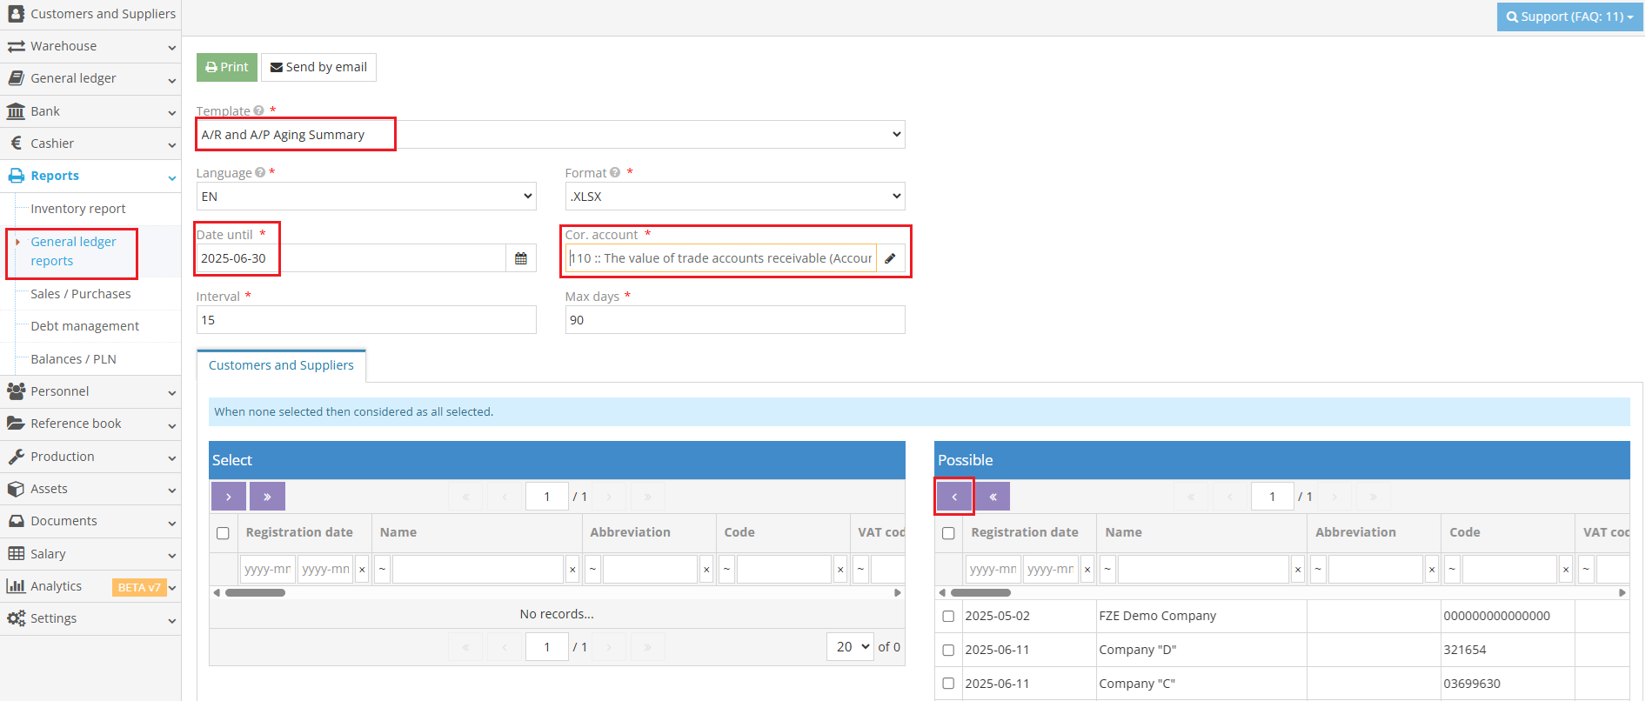Click double right arrow button in Select panel
Screen dimensions: 1645x701
tap(267, 497)
